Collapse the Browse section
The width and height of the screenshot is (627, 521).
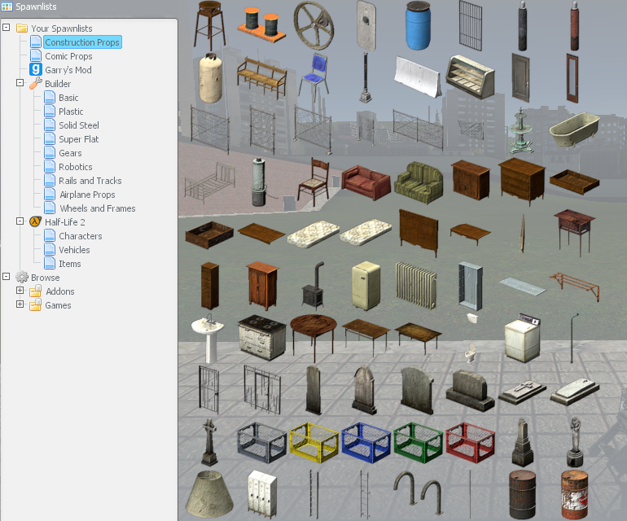[6, 276]
